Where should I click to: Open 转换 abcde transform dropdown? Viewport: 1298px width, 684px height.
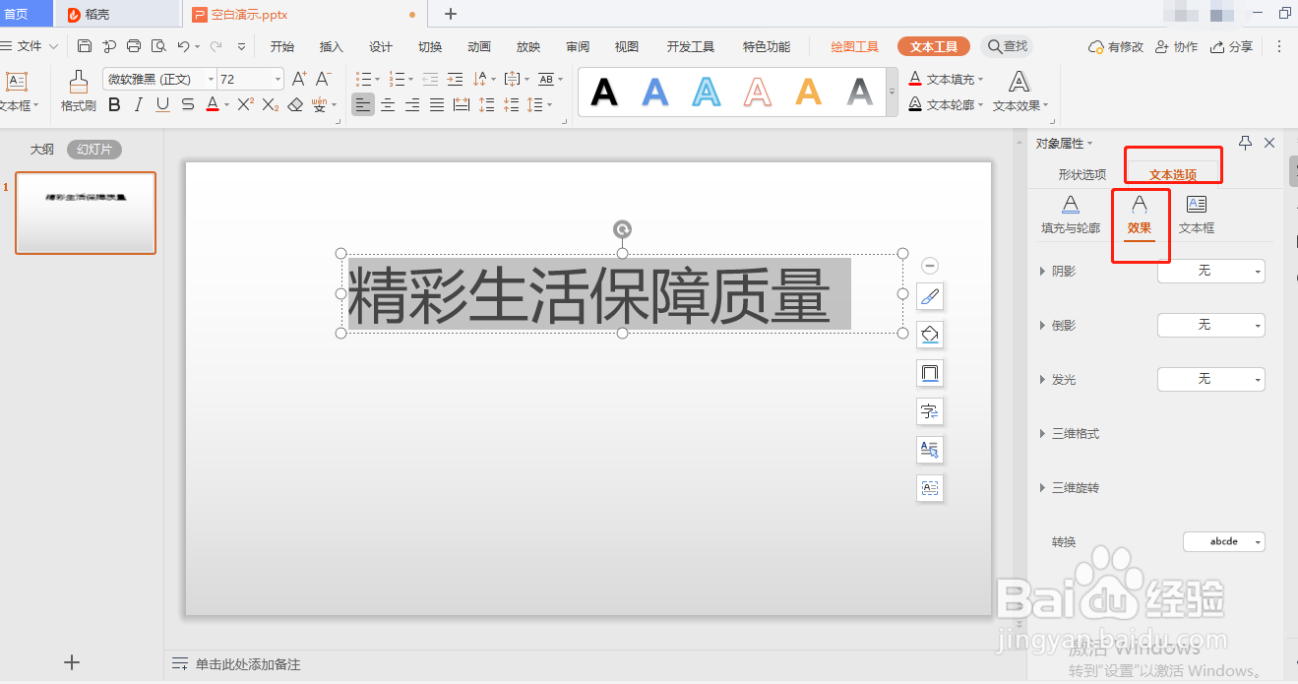click(1223, 541)
